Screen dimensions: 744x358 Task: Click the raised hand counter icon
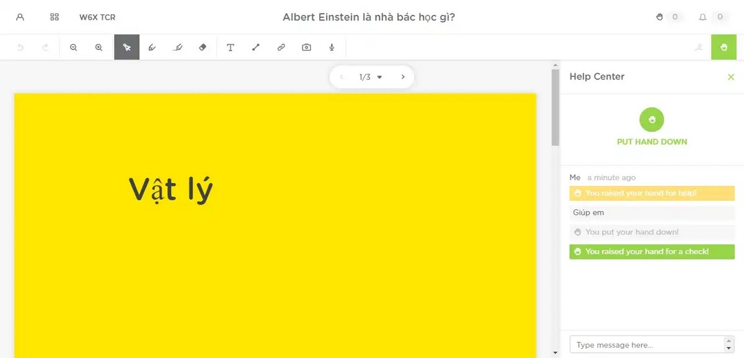tap(660, 17)
